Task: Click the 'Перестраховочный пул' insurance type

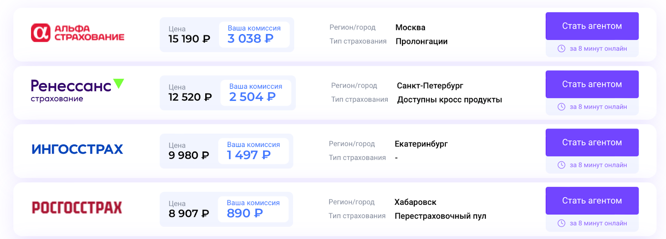Action: [x=440, y=216]
